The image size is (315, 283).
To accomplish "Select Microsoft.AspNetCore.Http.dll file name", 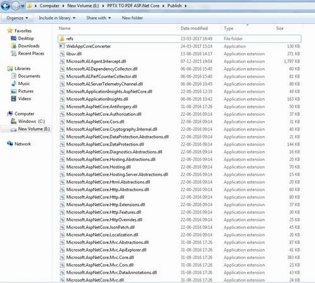I will 95,197.
